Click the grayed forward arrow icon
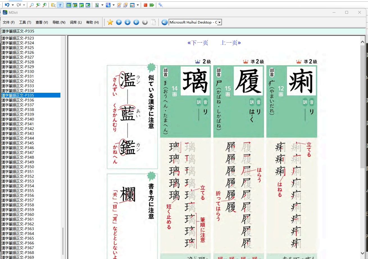The image size is (368, 259). [145, 22]
